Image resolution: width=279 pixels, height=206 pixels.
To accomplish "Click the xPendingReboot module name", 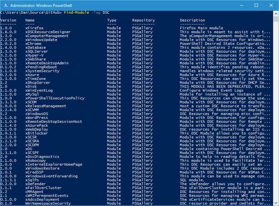I will tap(41, 67).
